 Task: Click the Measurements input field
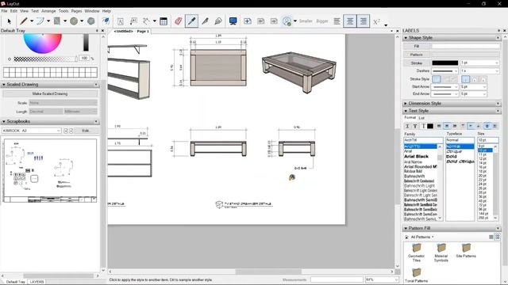click(x=337, y=279)
